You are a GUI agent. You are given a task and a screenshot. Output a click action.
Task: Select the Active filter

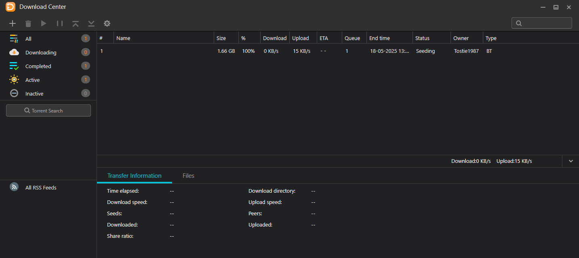pos(48,80)
